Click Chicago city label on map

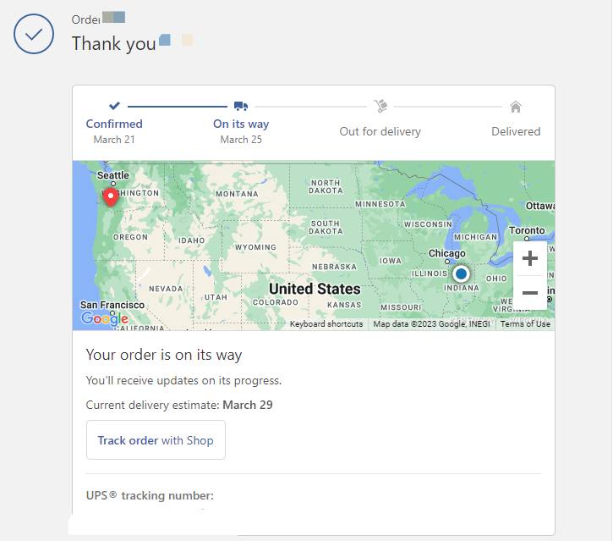(x=446, y=253)
